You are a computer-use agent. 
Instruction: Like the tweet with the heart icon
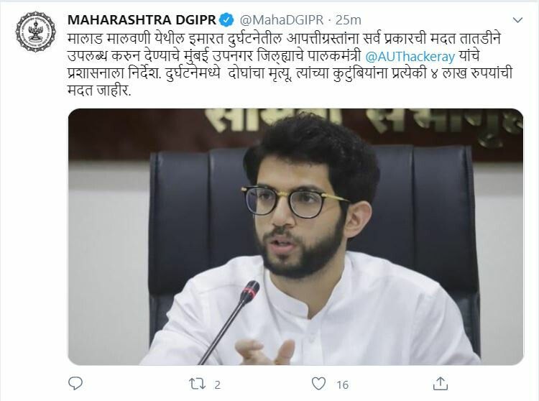(318, 384)
